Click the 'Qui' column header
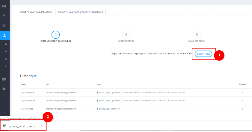The image size is (252, 132). [x=47, y=85]
